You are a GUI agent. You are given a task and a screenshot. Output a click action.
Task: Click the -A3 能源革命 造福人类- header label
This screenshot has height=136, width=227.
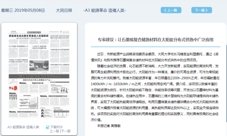(x=105, y=10)
